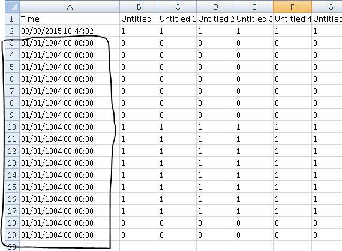Select row 16 header

pyautogui.click(x=12, y=199)
